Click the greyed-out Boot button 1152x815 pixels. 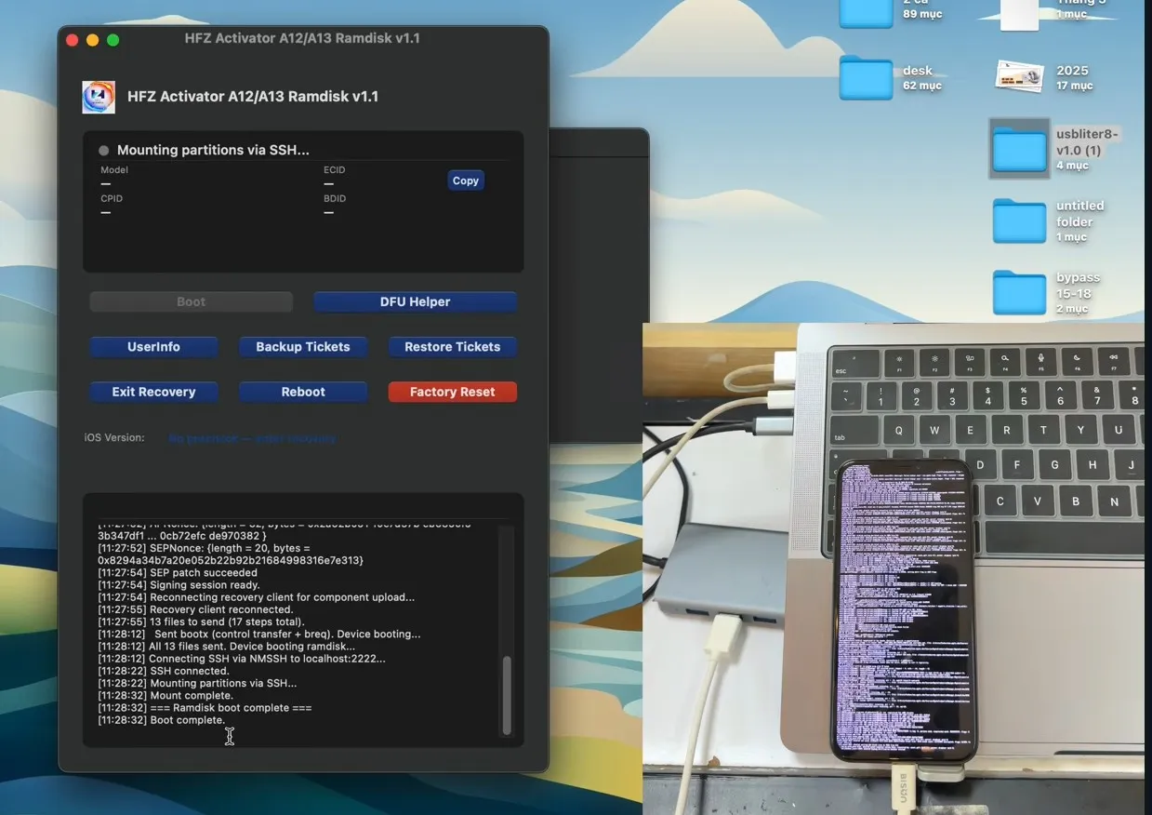192,301
